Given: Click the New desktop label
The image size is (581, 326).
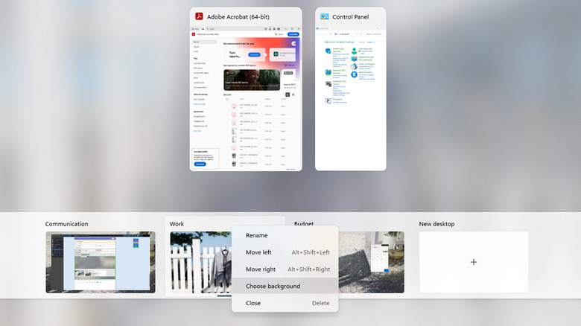Looking at the screenshot, I should [436, 224].
